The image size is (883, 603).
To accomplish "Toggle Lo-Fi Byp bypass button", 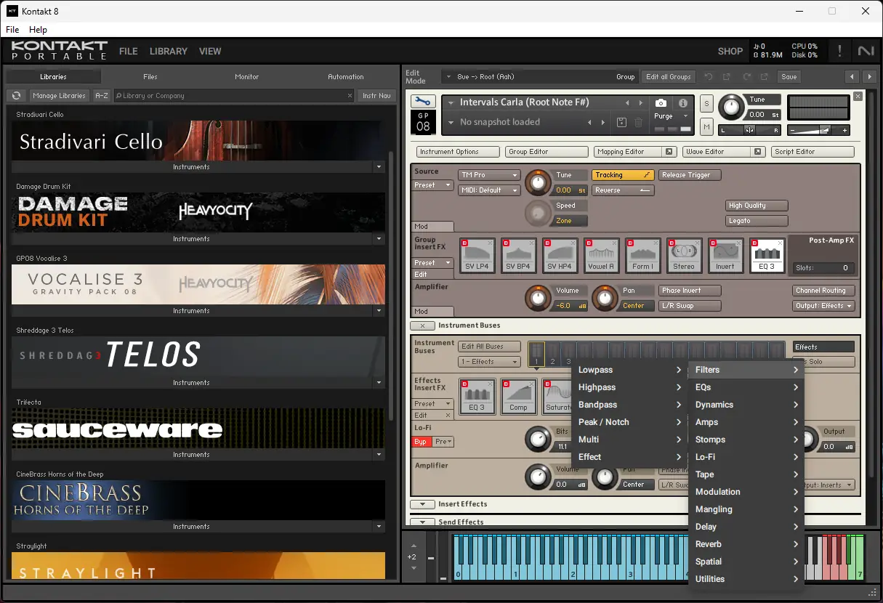I will click(x=421, y=442).
